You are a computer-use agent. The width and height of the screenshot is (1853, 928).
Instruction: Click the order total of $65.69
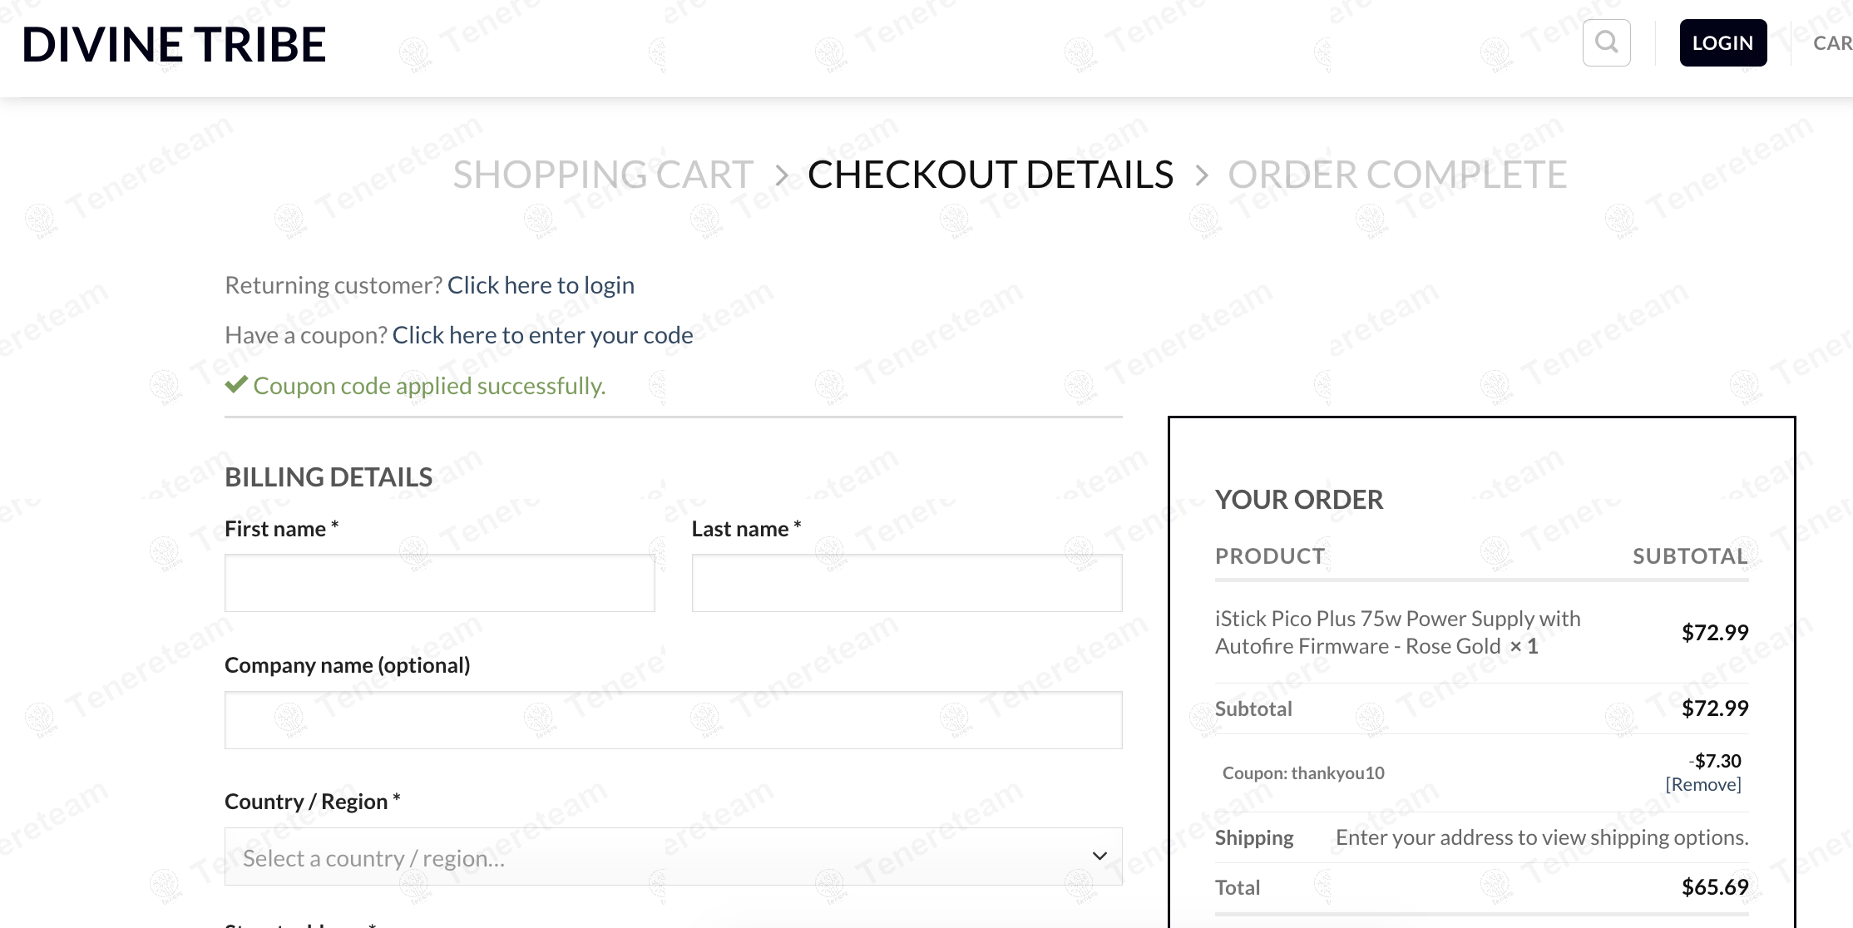(1714, 887)
